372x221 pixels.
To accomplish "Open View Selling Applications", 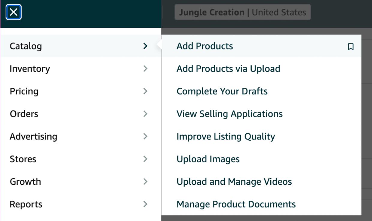I will 229,114.
